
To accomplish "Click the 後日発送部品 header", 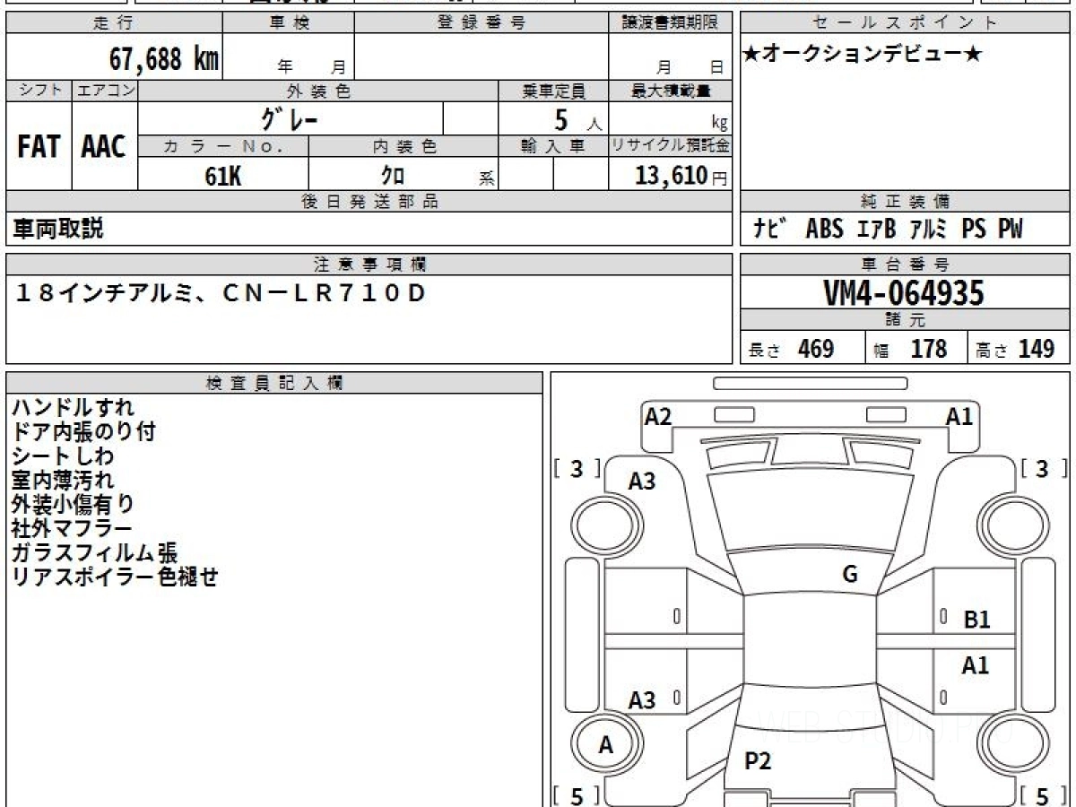I will click(369, 202).
